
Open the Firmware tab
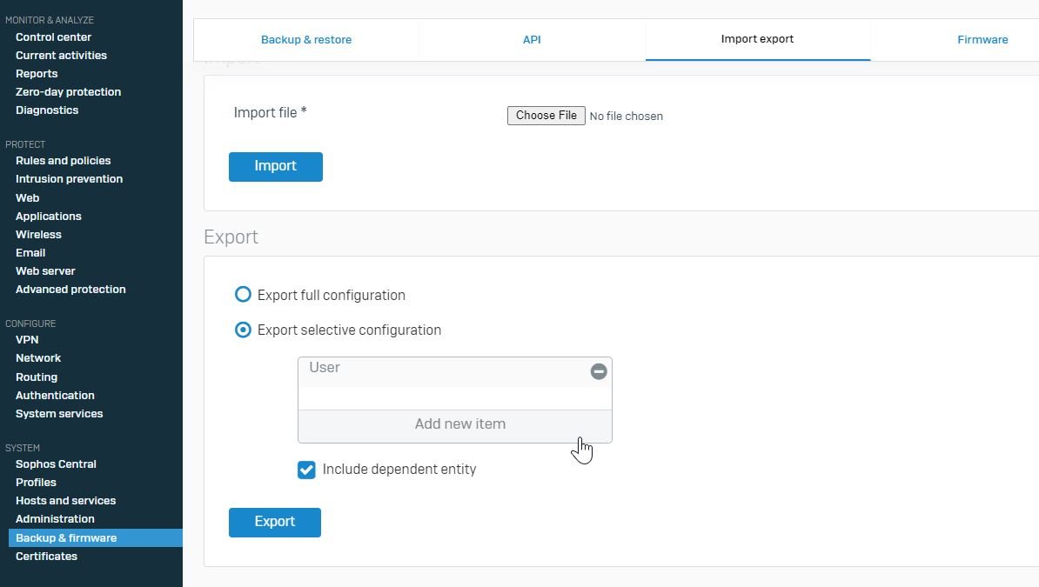(x=982, y=40)
